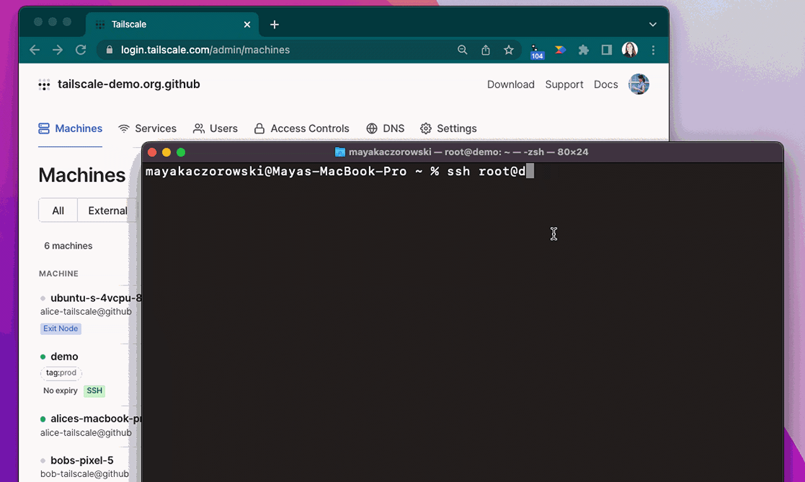Select the All machines filter

pos(58,211)
